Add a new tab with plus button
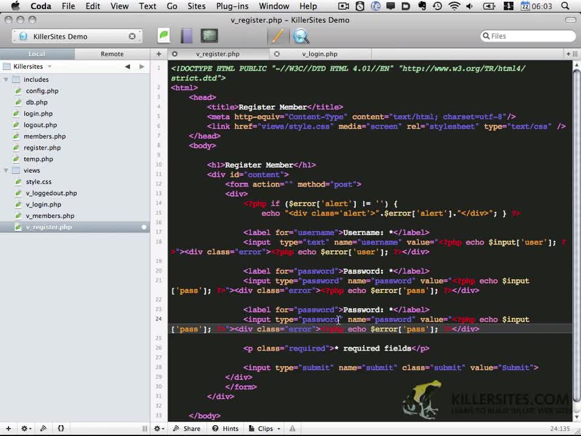 pyautogui.click(x=159, y=54)
